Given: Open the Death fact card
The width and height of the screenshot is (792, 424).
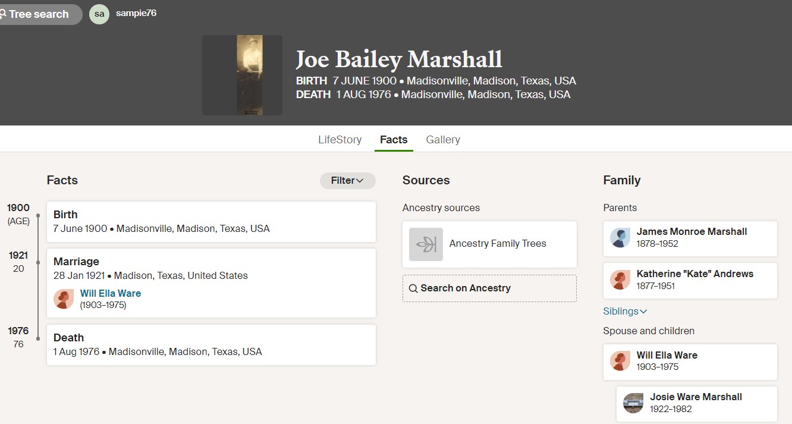Looking at the screenshot, I should (x=211, y=345).
